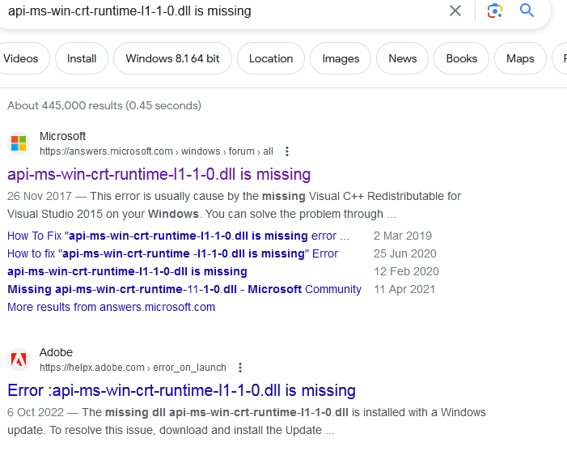Switch to the Maps tab
This screenshot has width=567, height=468.
(520, 58)
